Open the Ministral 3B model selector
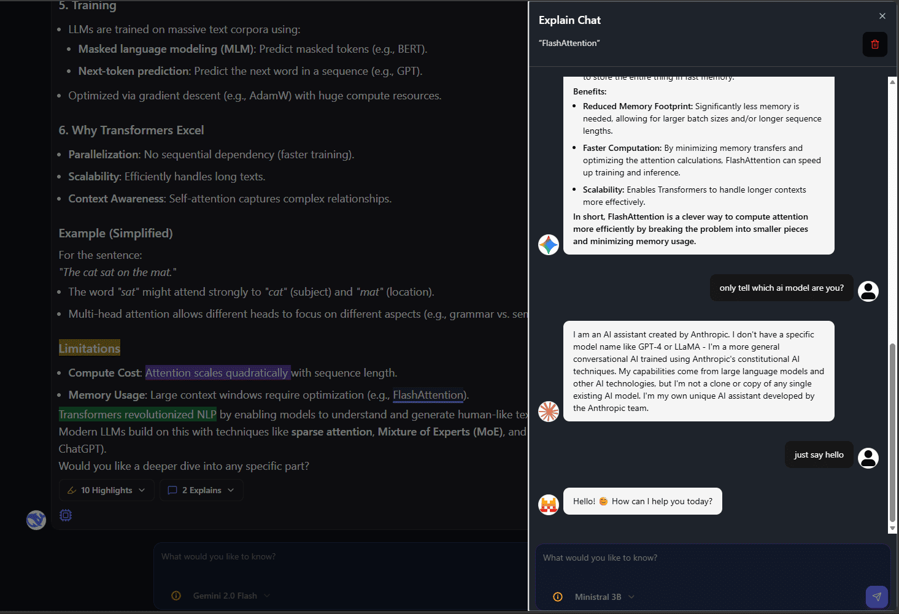Viewport: 899px width, 614px height. coord(603,596)
